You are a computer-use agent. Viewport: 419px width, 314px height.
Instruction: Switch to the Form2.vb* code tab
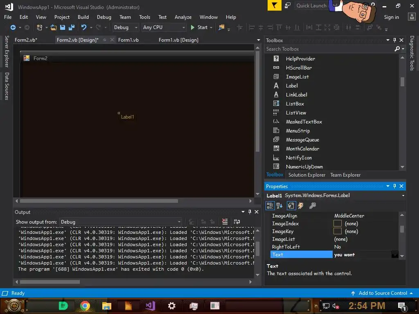tap(26, 40)
